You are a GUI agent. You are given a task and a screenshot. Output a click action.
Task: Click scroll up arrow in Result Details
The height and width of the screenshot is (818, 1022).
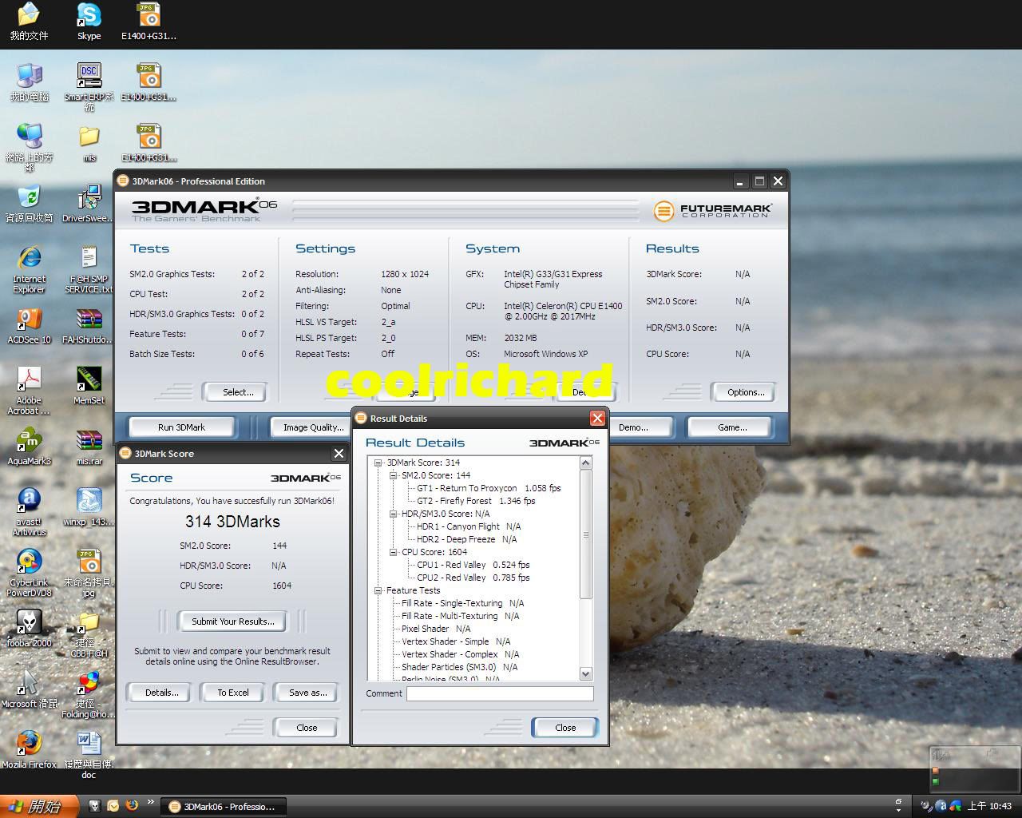coord(585,463)
